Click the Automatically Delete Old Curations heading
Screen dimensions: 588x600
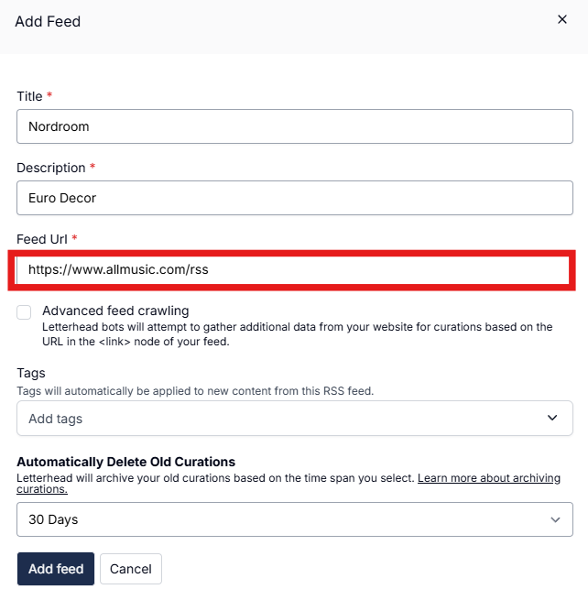125,462
